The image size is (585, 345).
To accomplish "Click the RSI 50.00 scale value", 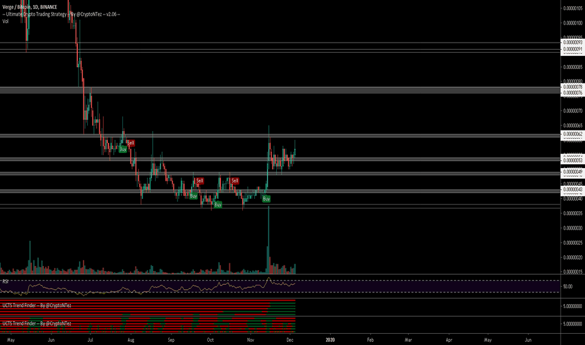I will coord(568,287).
